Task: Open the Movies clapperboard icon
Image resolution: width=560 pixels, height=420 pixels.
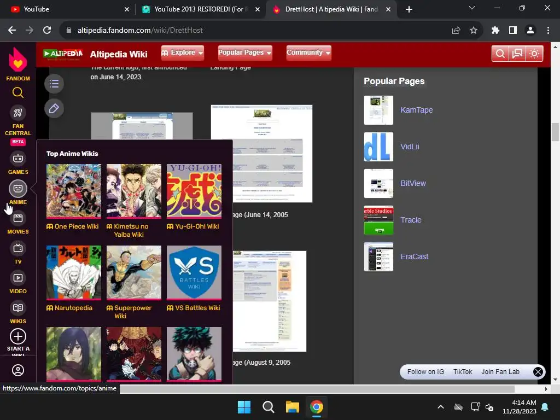Action: (18, 218)
